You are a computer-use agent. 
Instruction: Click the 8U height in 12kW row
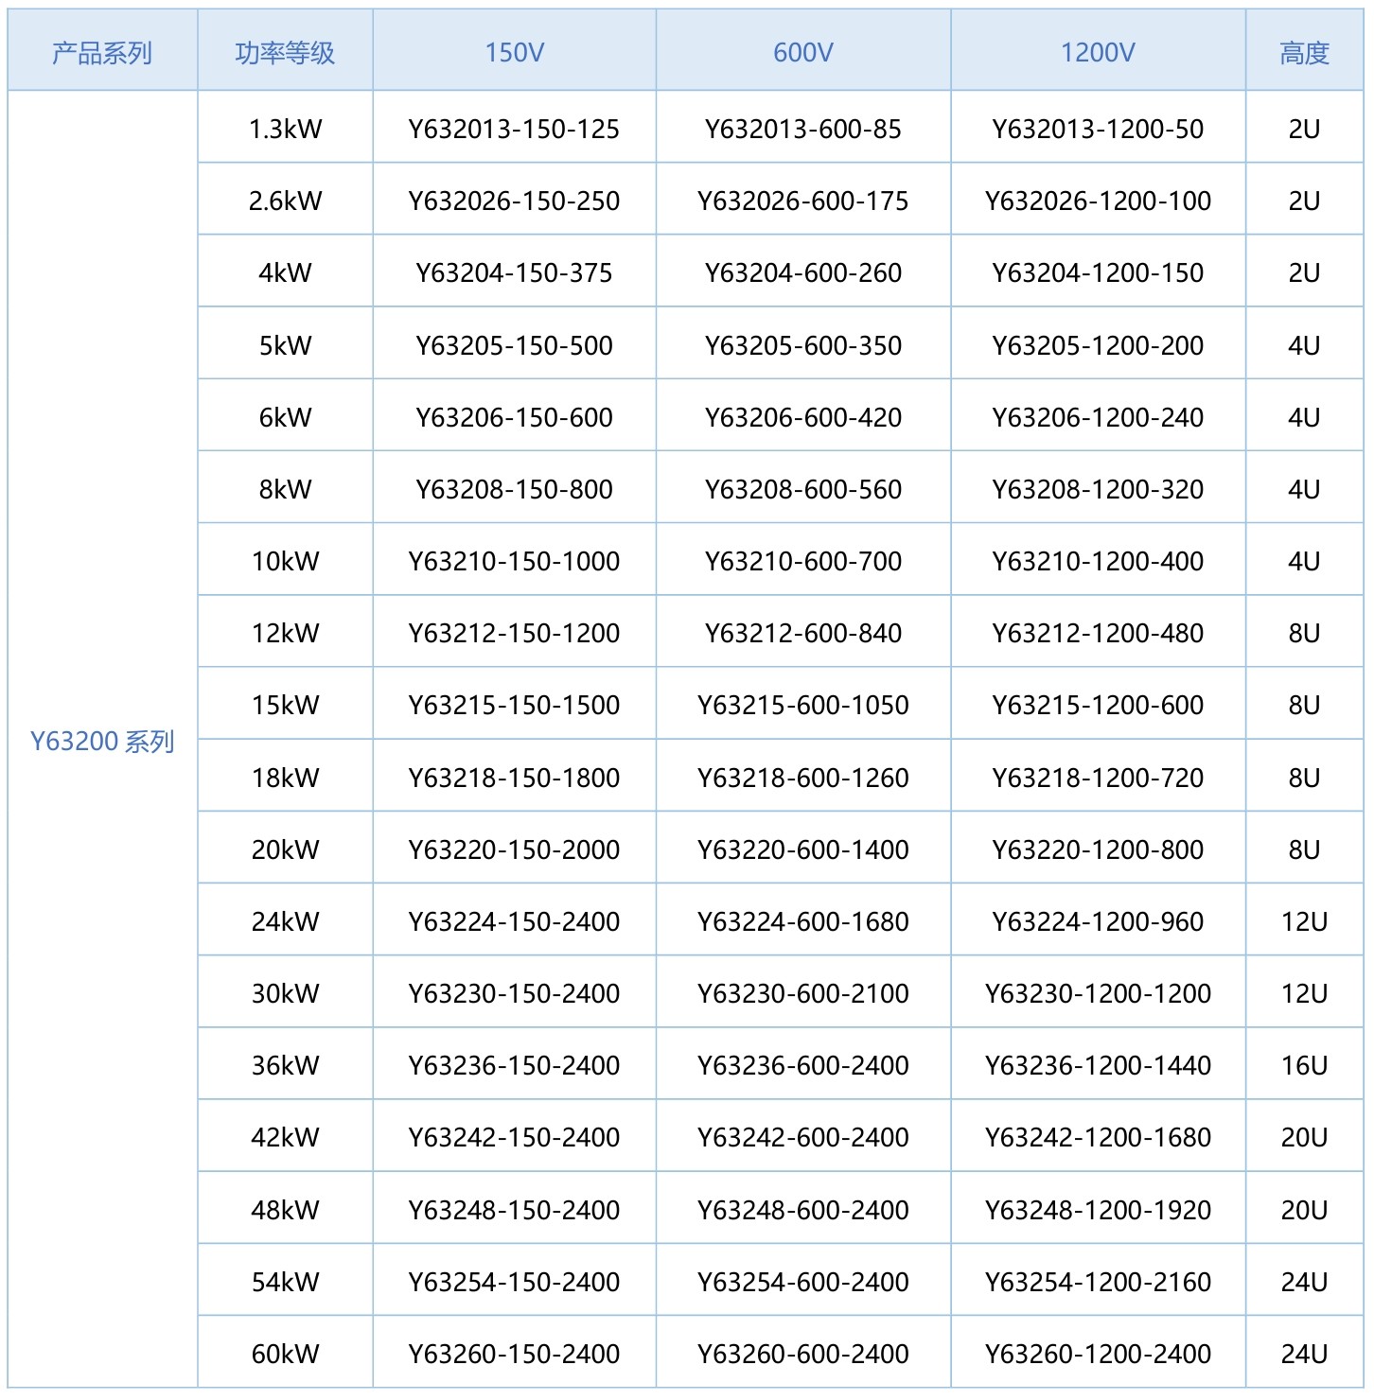pos(1304,633)
